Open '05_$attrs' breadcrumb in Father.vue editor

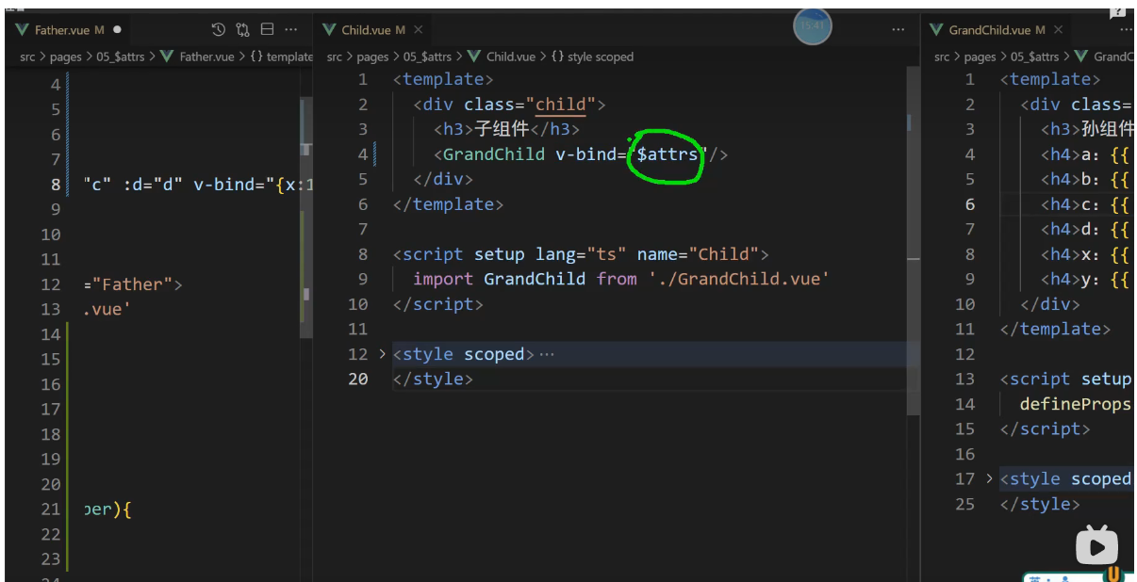pyautogui.click(x=121, y=57)
